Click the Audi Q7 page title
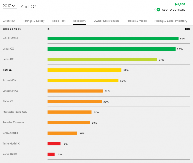The image size is (193, 163). coord(28,6)
